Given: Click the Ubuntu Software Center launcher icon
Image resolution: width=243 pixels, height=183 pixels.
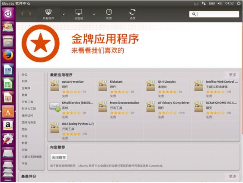Looking at the screenshot, I should [x=8, y=111].
